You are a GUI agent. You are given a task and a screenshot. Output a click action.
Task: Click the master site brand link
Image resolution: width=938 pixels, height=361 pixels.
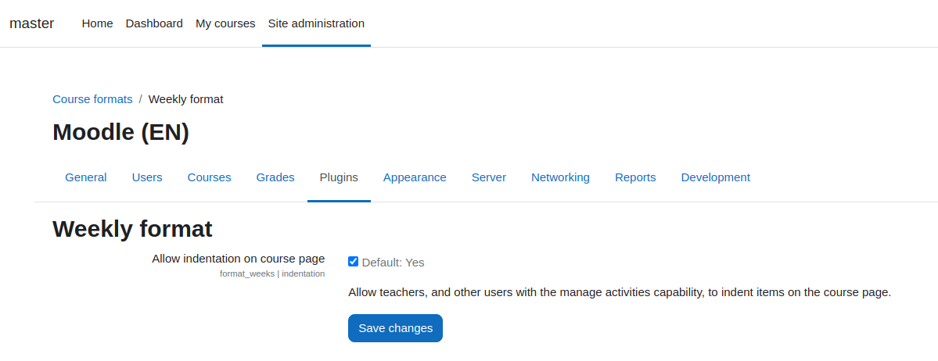32,23
